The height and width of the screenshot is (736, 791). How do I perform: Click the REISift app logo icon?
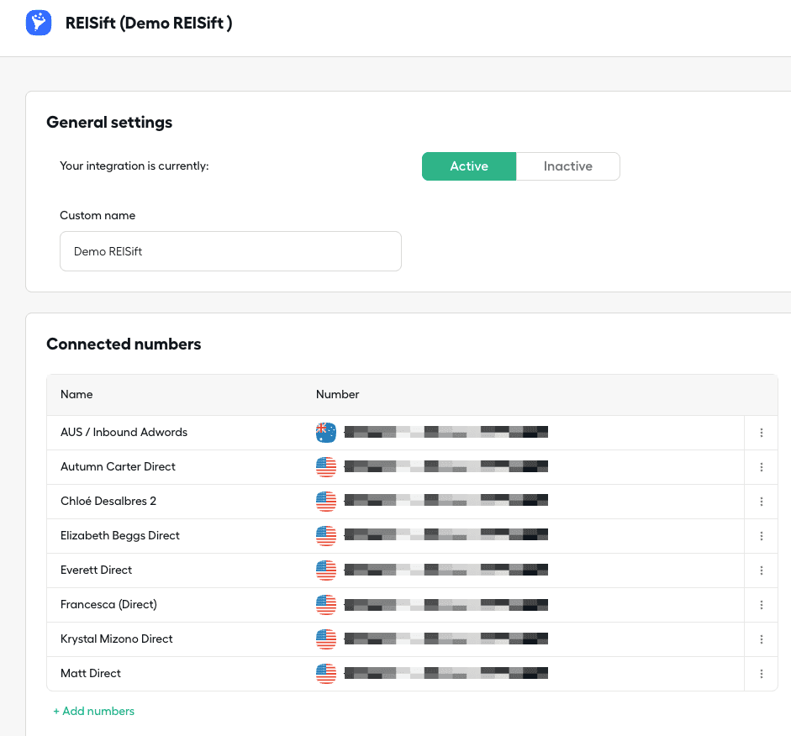(x=39, y=23)
